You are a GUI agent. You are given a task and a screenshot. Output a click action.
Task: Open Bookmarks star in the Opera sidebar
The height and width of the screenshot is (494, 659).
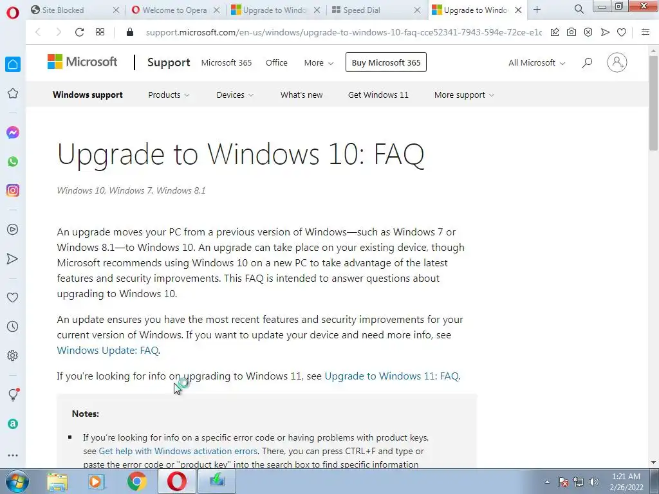pyautogui.click(x=13, y=93)
